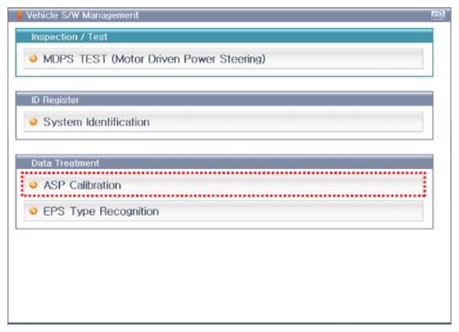
Task: Select the highlighted ASP Calibration entry
Action: (223, 184)
